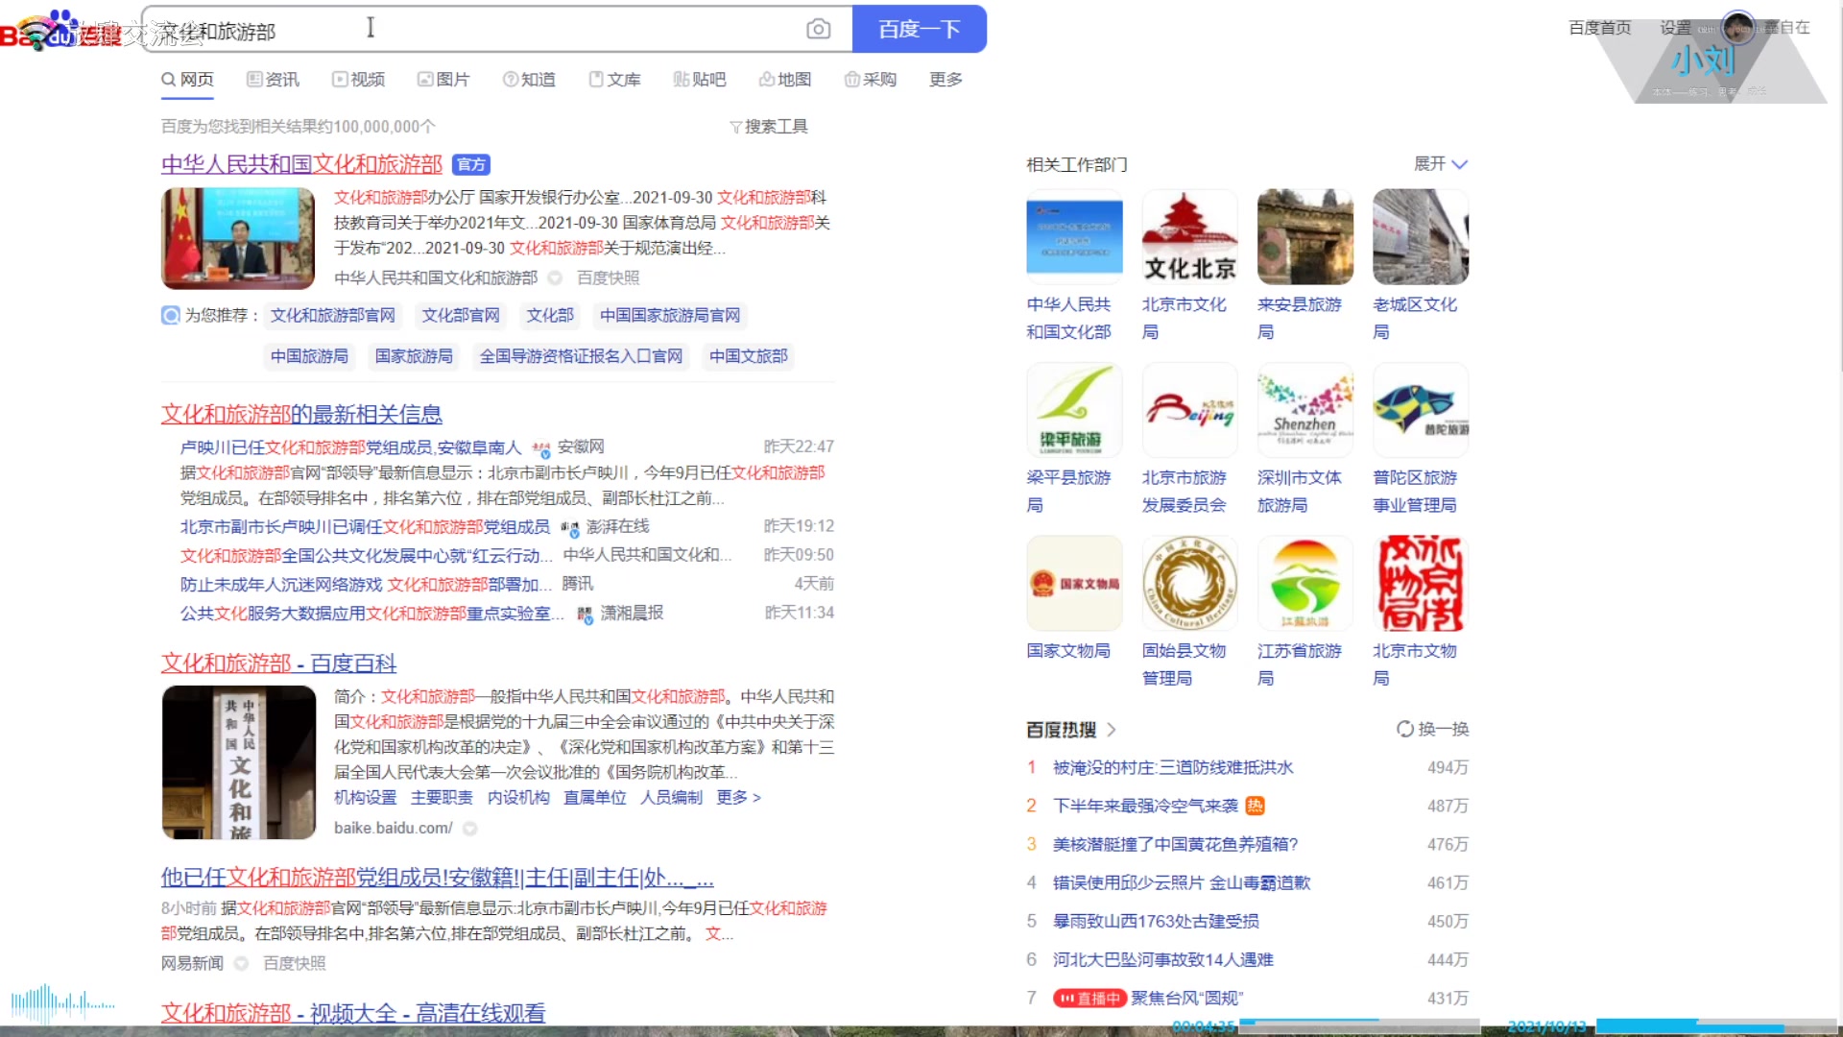The width and height of the screenshot is (1843, 1037).
Task: Select recommended search 文化和旅游部官网
Action: coord(333,315)
